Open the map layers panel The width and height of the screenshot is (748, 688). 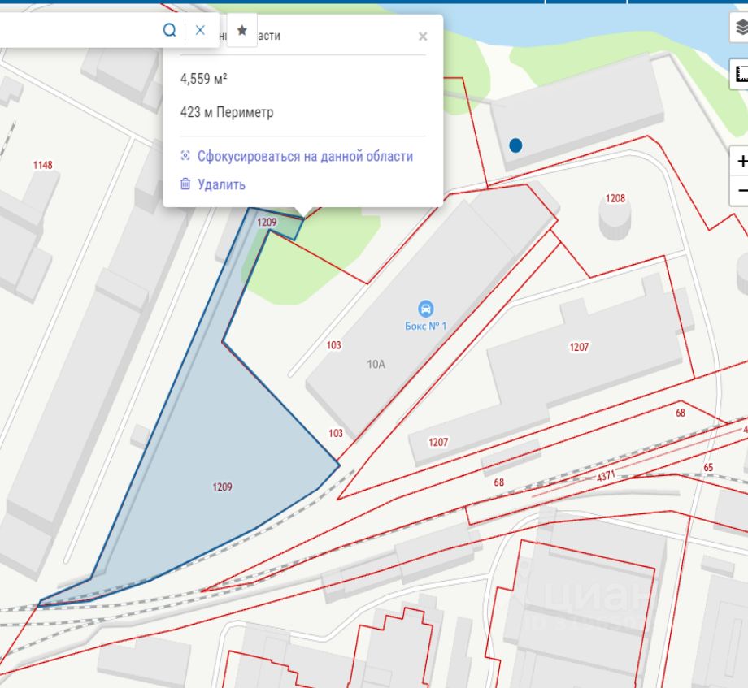[x=741, y=29]
